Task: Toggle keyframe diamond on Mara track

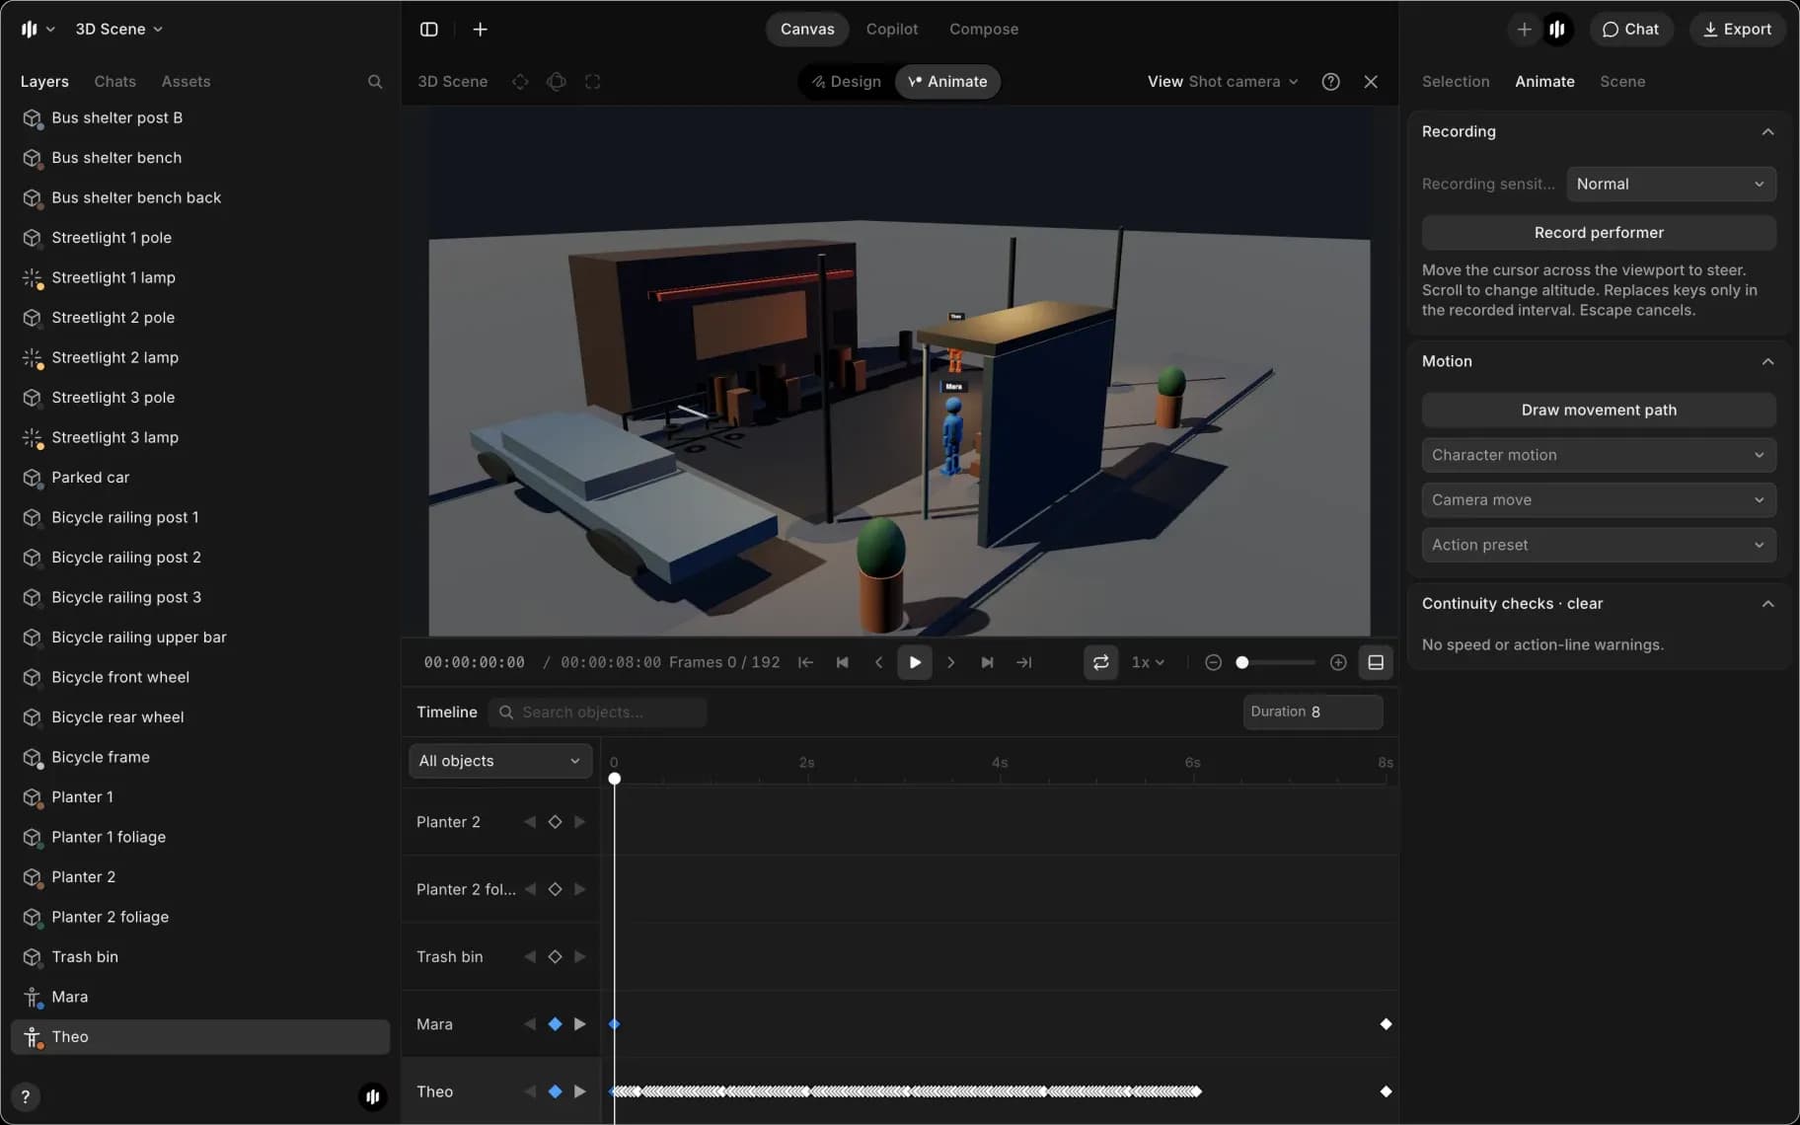Action: [x=555, y=1024]
